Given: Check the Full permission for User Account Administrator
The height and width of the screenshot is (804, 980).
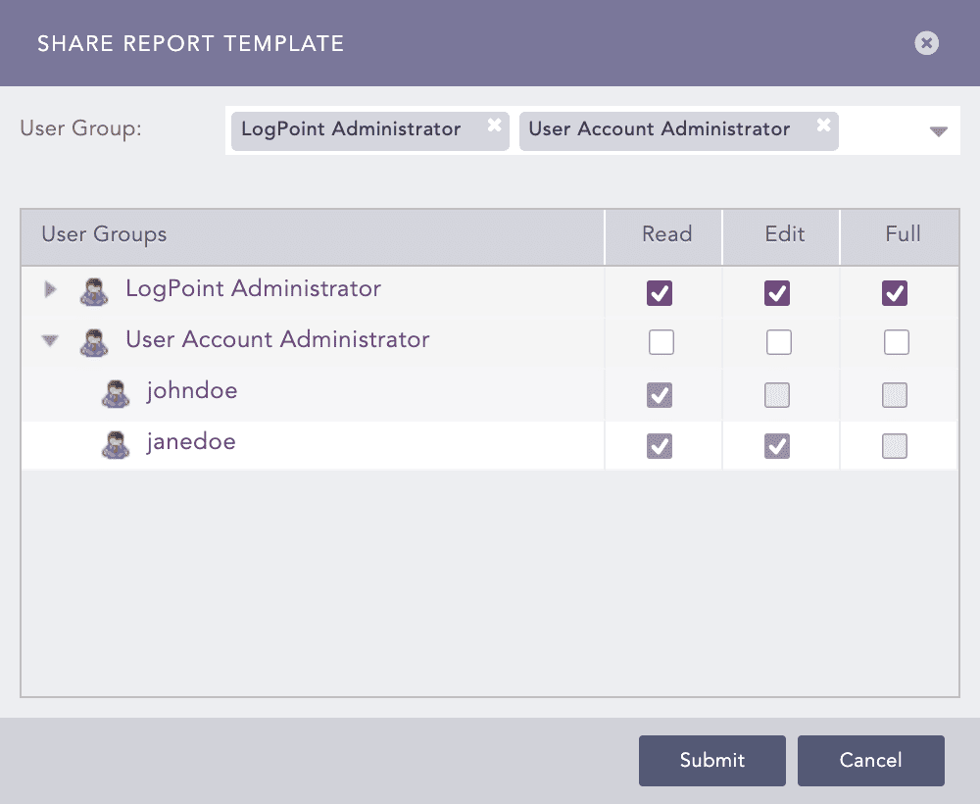Looking at the screenshot, I should pyautogui.click(x=897, y=341).
